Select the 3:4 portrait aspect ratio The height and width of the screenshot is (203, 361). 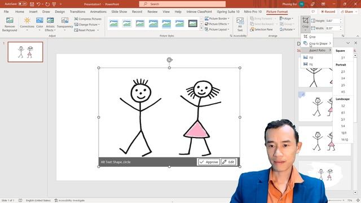click(x=343, y=78)
